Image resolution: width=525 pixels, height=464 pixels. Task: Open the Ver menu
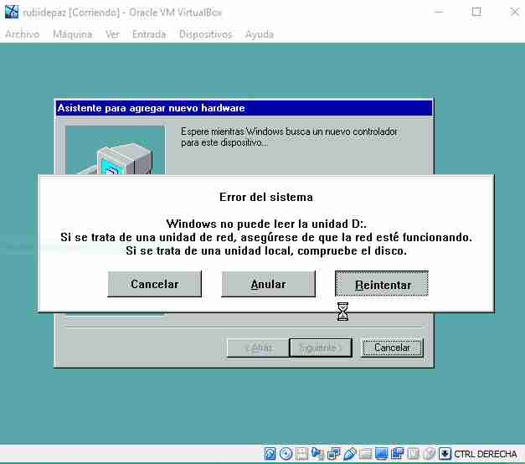tap(112, 34)
